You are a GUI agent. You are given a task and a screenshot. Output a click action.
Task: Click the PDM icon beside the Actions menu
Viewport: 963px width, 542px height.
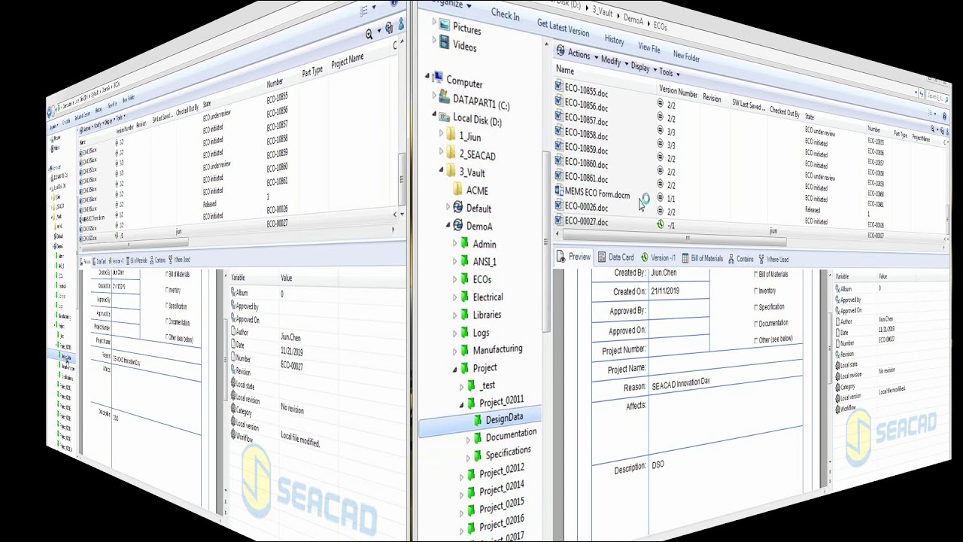click(x=560, y=50)
